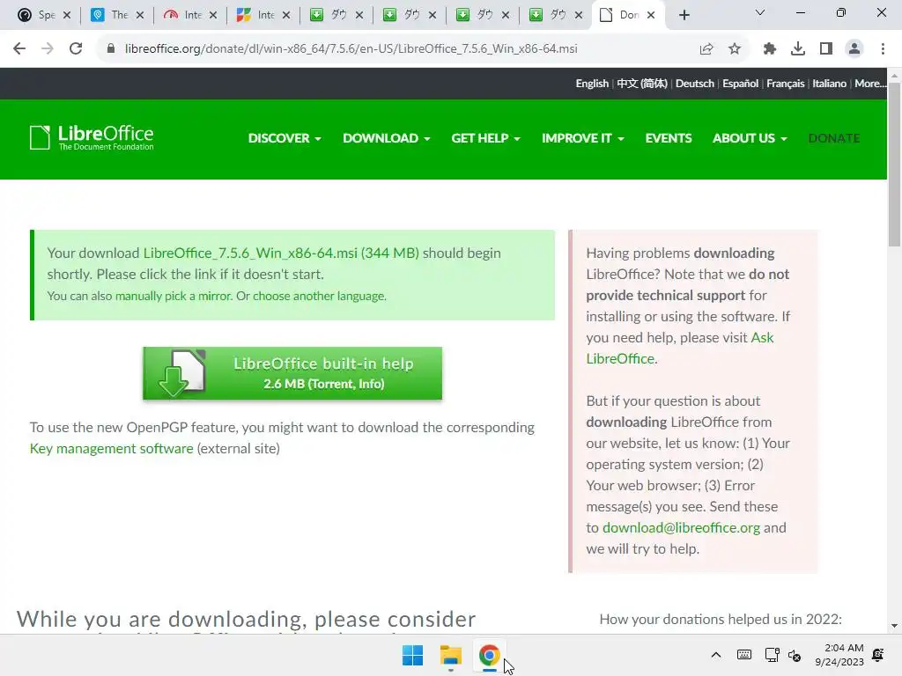Open the EVENTS menu item
This screenshot has height=676, width=902.
click(669, 138)
